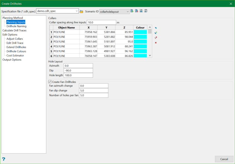Viewport: 235px width, 164px height.
Task: Expand the Scenario ID dropdown
Action: tap(127, 12)
